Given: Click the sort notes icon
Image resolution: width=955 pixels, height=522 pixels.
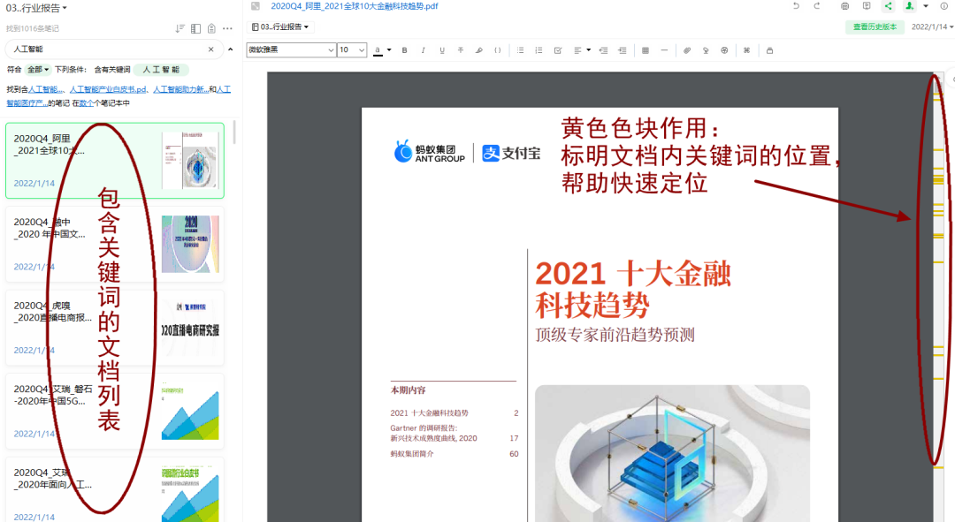Looking at the screenshot, I should point(180,28).
